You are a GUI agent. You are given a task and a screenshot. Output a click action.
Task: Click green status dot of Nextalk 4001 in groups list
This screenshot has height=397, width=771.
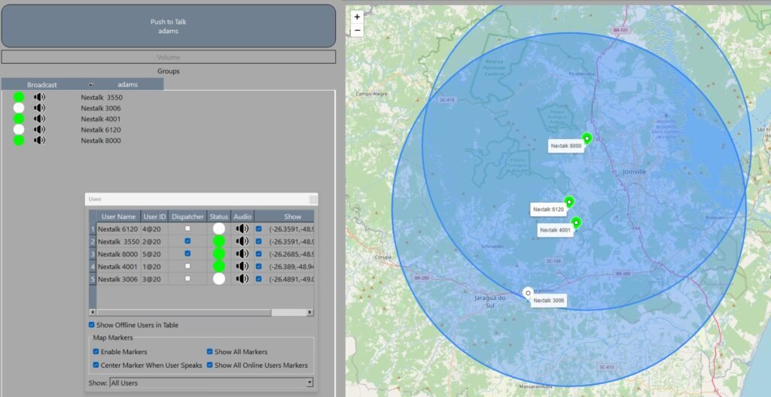coord(19,119)
